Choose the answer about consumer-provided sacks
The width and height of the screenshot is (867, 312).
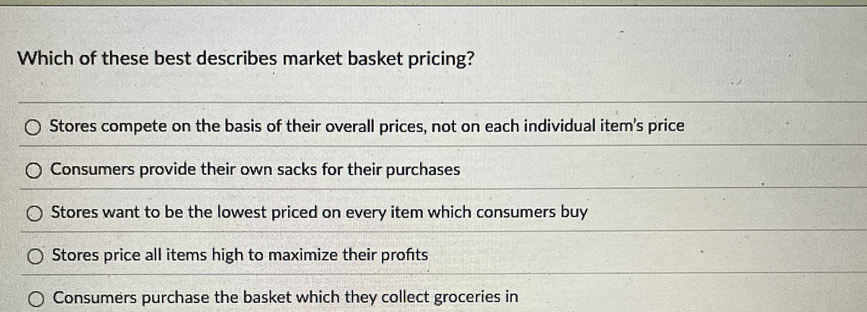coord(255,170)
